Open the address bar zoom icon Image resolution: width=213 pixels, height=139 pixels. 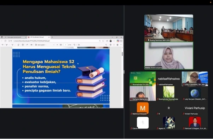100,41
